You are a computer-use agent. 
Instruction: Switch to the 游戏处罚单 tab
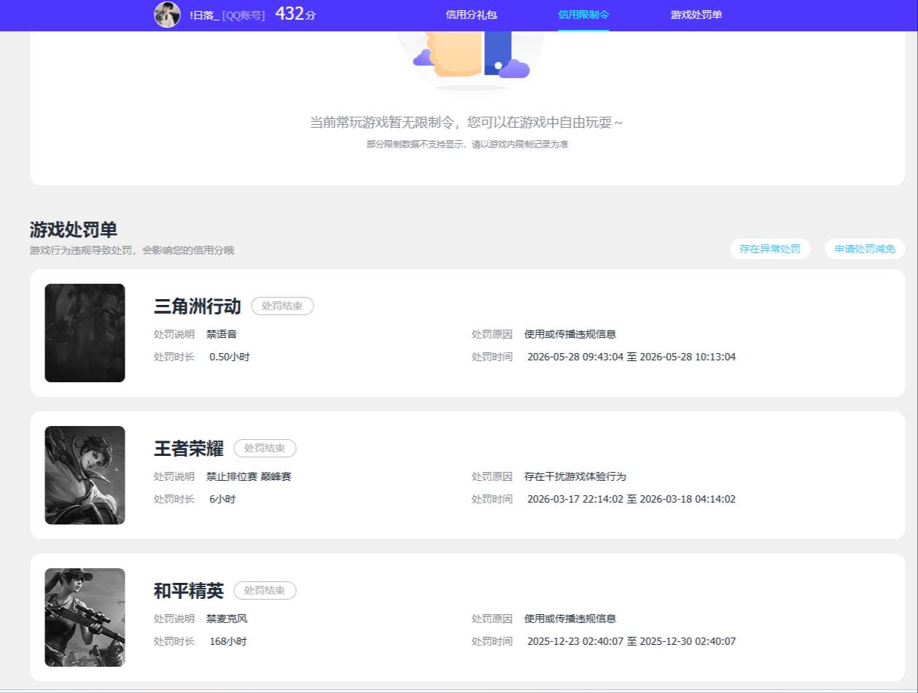click(x=696, y=15)
